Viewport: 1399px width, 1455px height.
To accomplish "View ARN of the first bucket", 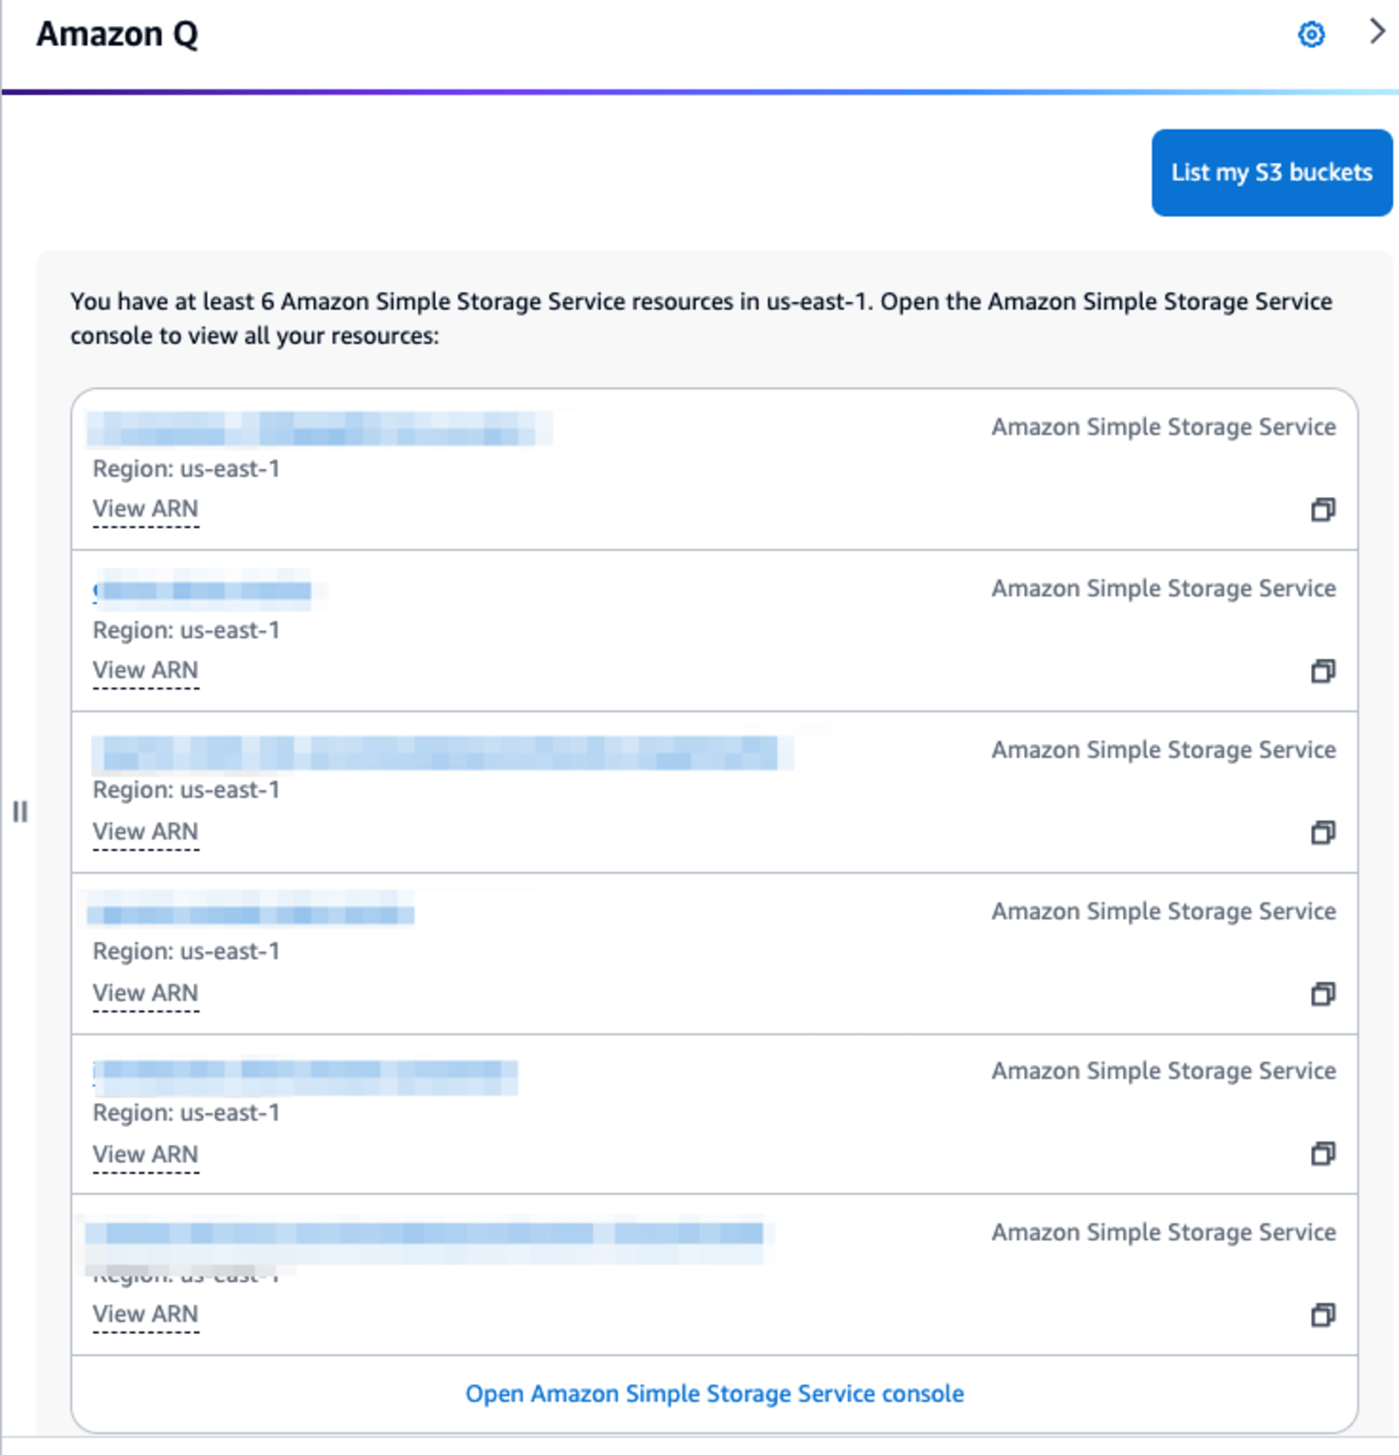I will coord(146,509).
